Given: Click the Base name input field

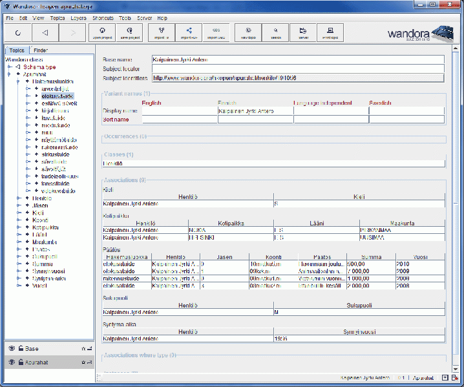Looking at the screenshot, I should pyautogui.click(x=298, y=59).
